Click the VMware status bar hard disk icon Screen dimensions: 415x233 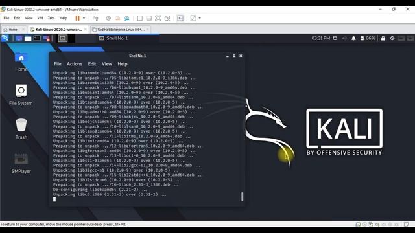(358, 225)
